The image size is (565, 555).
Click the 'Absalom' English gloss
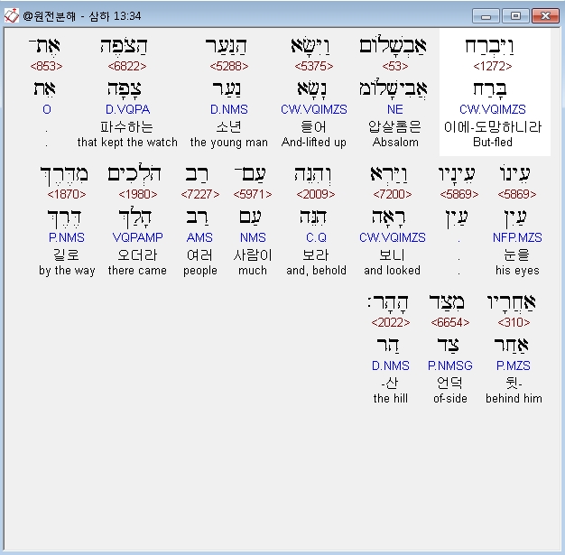(395, 142)
